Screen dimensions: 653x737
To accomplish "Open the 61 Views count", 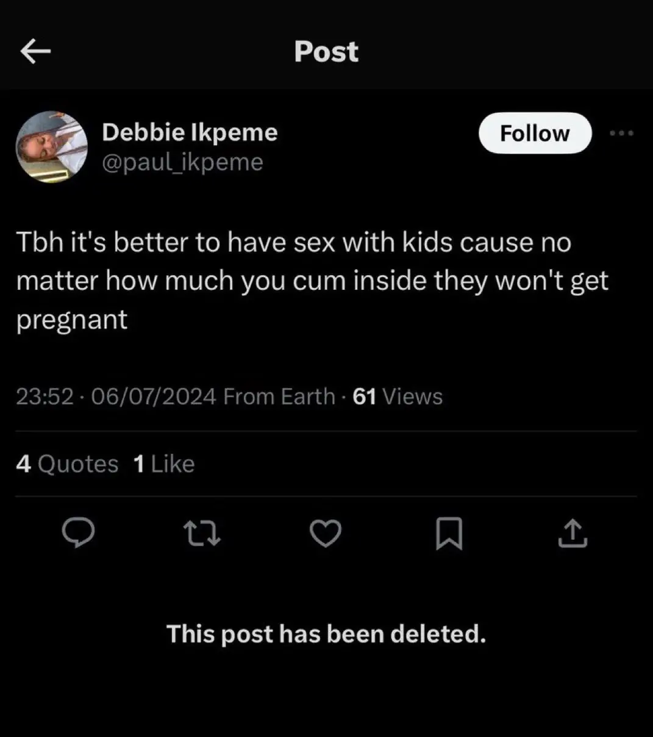I will (x=398, y=397).
